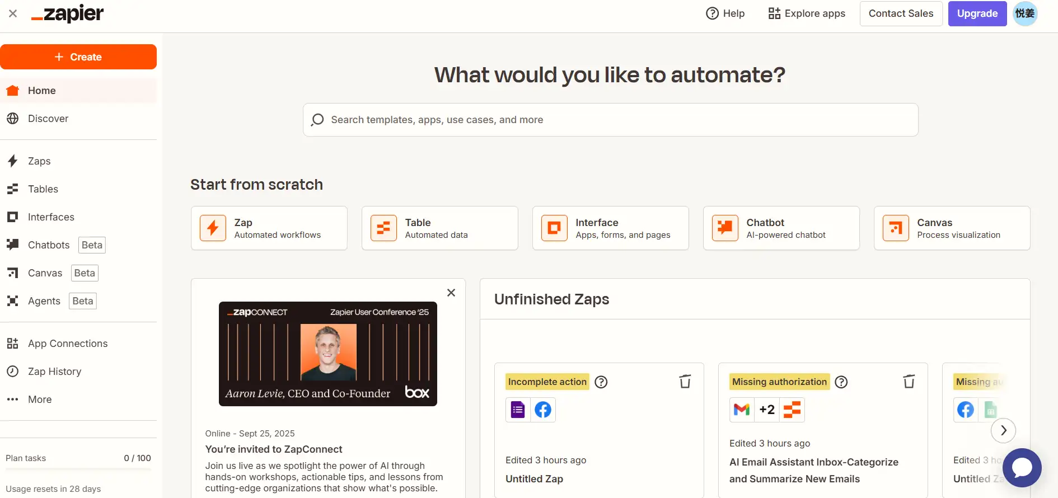1058x498 pixels.
Task: Click the Discover globe icon
Action: [x=13, y=119]
